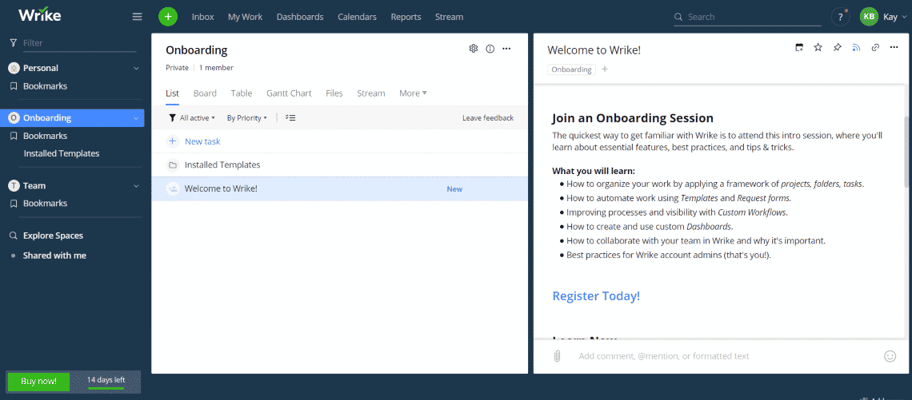Image resolution: width=912 pixels, height=400 pixels.
Task: Open Calendars in top navigation
Action: pos(357,17)
